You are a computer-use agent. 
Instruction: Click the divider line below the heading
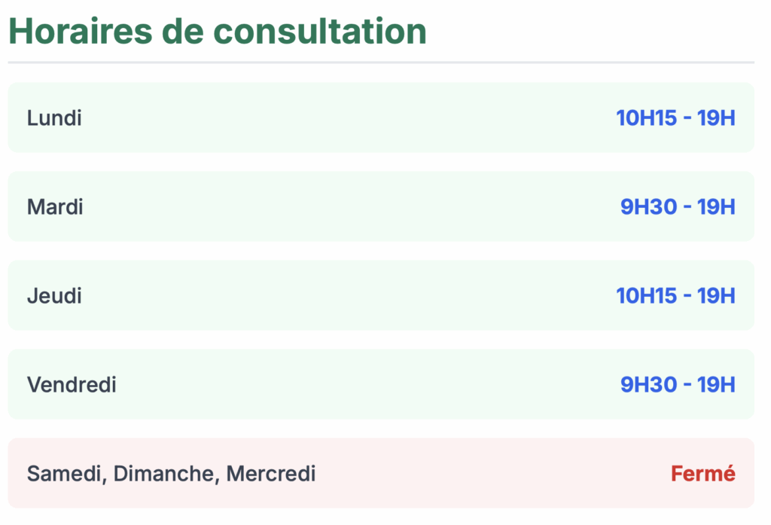(x=380, y=62)
